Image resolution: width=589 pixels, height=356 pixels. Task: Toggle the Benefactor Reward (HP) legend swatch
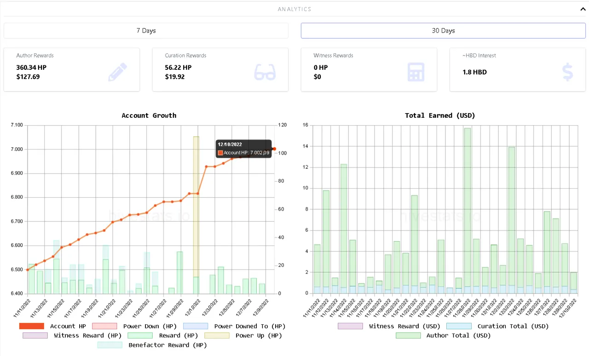(110, 345)
